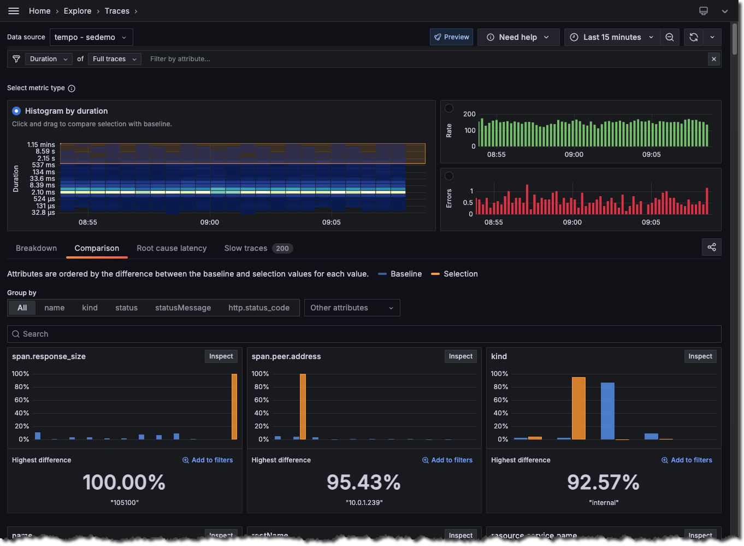Select the Histogram by duration radio button
The image size is (744, 546).
tap(16, 111)
